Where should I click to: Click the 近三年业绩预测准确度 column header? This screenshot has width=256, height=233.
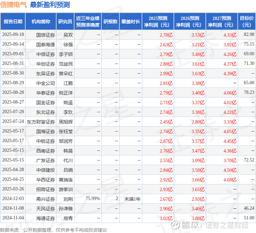tap(88, 21)
